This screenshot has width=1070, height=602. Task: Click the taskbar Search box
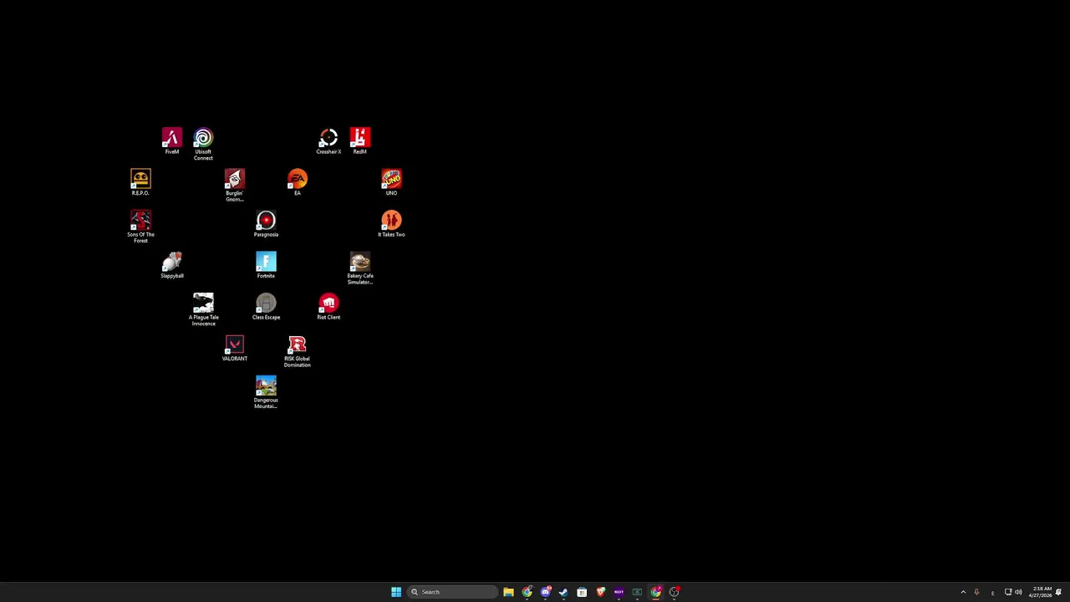coord(451,592)
